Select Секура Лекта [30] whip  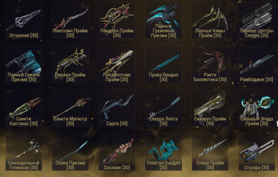163,109
